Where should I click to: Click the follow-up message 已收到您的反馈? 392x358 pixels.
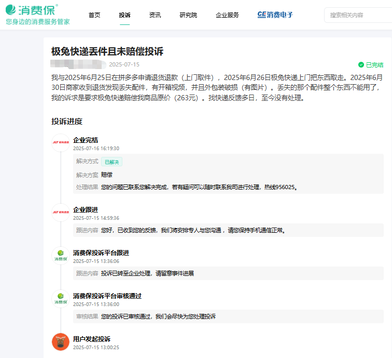[x=193, y=230]
